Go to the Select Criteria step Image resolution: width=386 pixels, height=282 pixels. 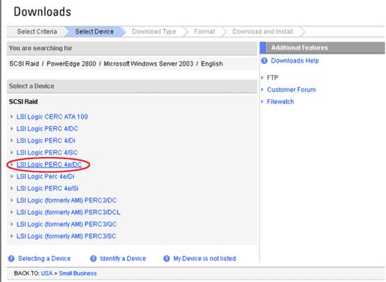point(37,31)
